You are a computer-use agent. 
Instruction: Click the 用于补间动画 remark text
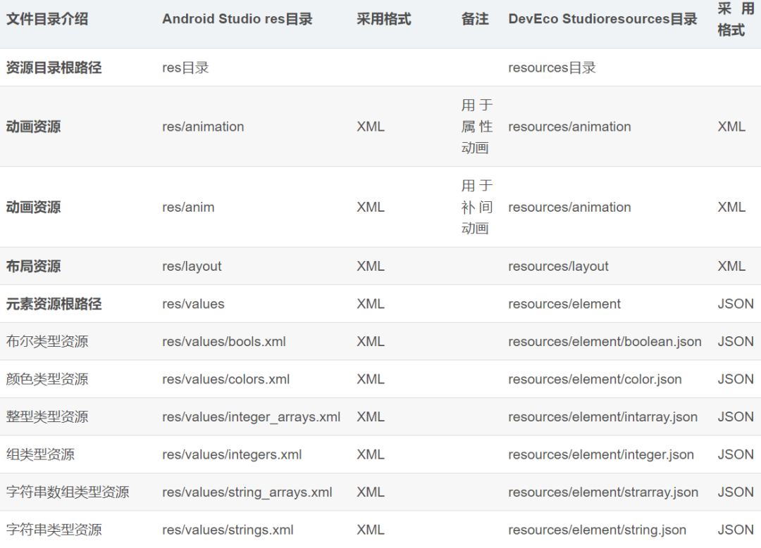click(476, 207)
